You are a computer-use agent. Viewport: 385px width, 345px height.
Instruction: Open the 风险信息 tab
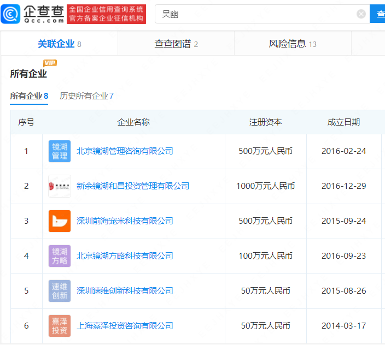tap(293, 44)
